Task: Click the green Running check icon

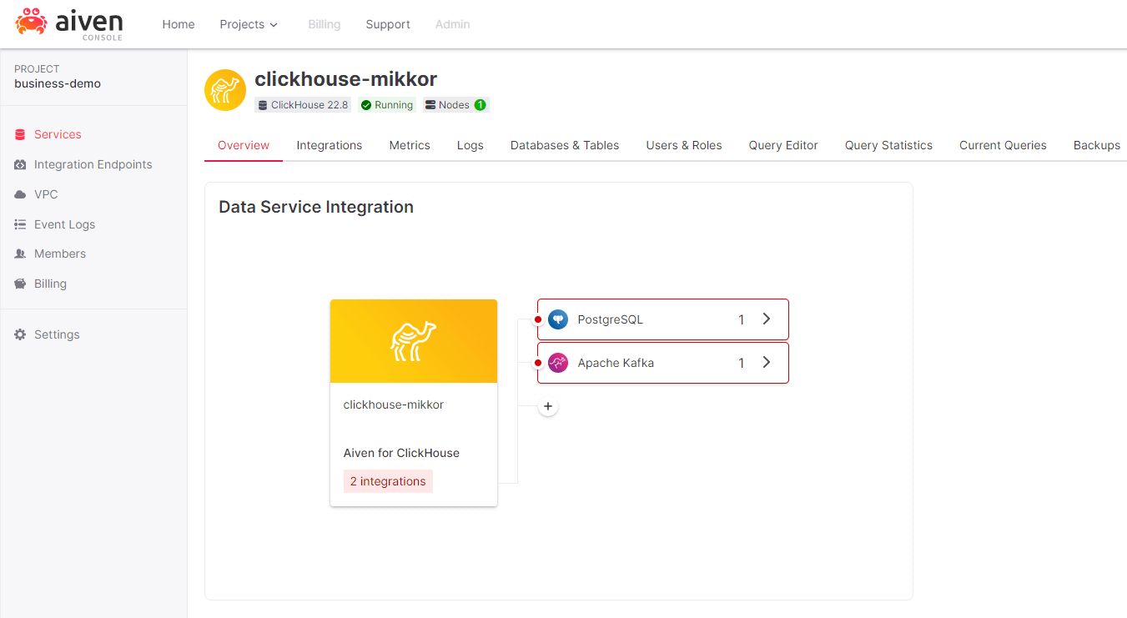Action: pos(366,105)
